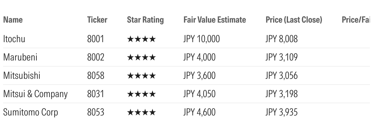Sort by the Name column header

(x=13, y=20)
